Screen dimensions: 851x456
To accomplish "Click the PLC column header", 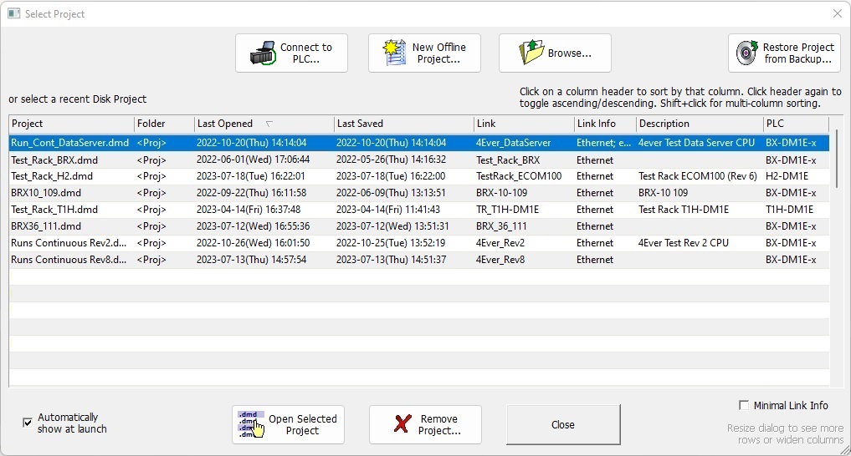I will pyautogui.click(x=775, y=124).
